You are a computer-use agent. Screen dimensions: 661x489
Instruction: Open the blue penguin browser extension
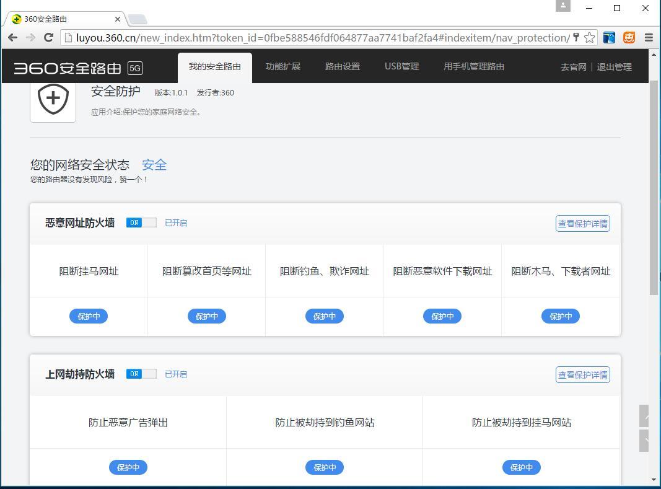pos(609,37)
